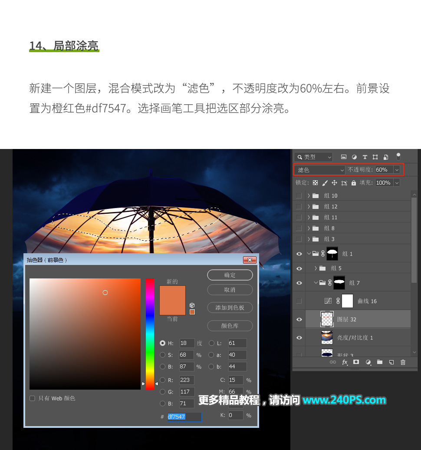Create a new group folder

(380, 362)
